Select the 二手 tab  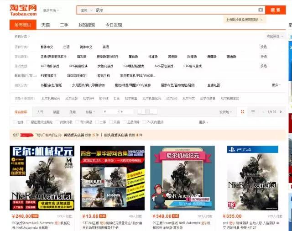pos(64,25)
